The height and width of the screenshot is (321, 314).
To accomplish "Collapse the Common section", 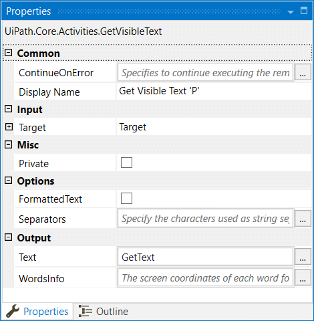I will 9,53.
